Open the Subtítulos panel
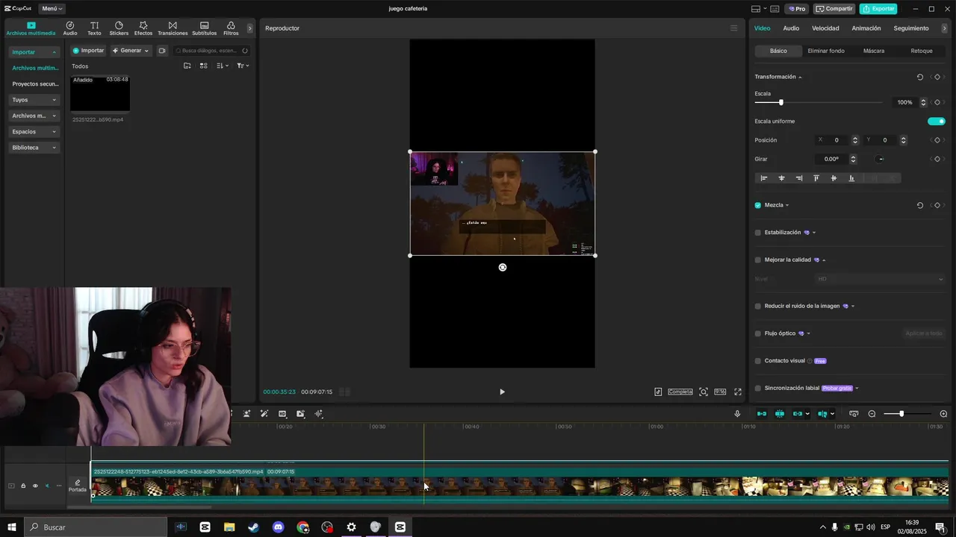The width and height of the screenshot is (956, 537). (x=204, y=28)
